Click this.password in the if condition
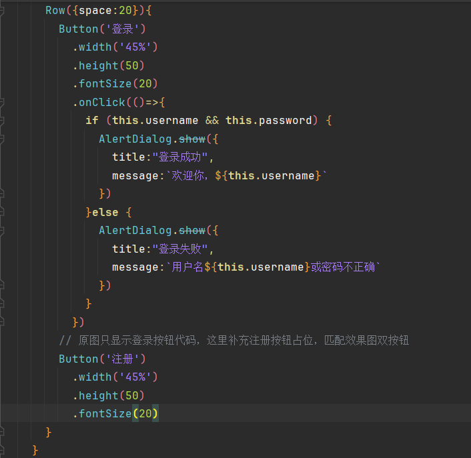 [269, 121]
